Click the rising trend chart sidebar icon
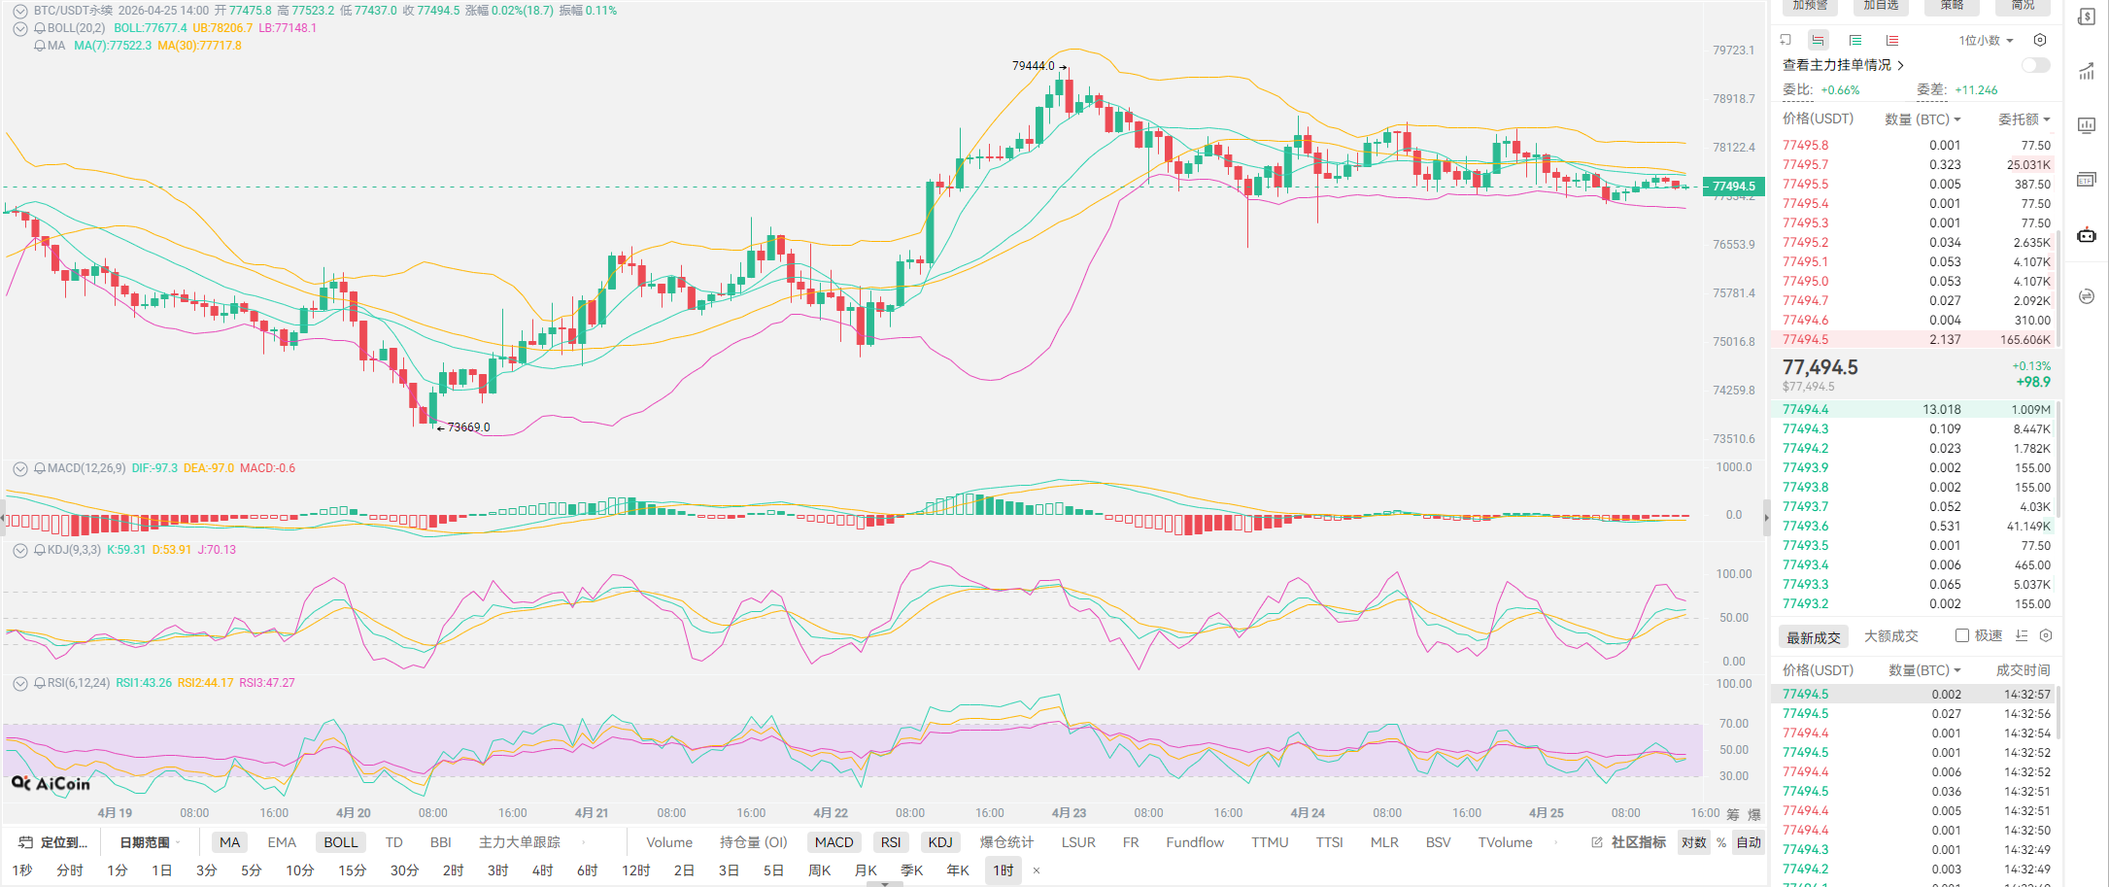The width and height of the screenshot is (2109, 887). pyautogui.click(x=2087, y=72)
